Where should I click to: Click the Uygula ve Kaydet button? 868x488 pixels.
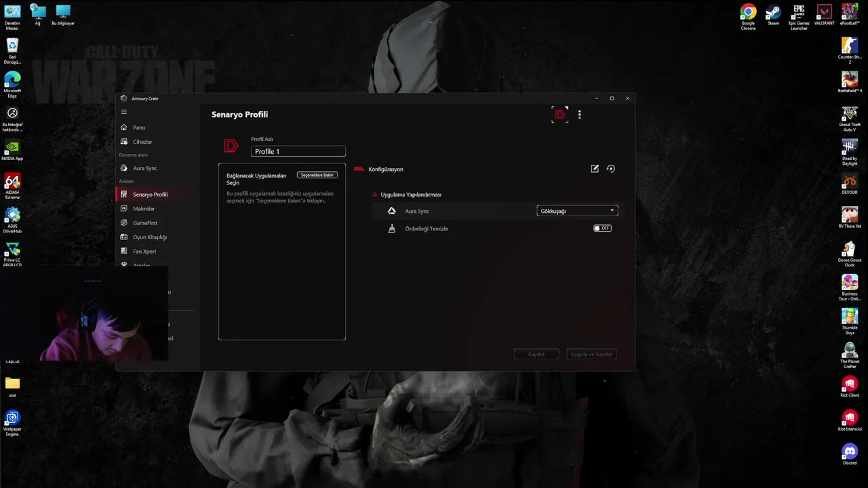point(591,354)
